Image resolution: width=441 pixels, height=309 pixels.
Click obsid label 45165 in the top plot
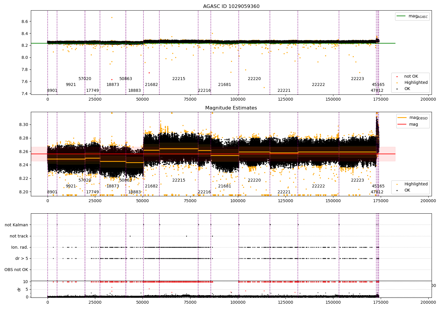click(378, 84)
